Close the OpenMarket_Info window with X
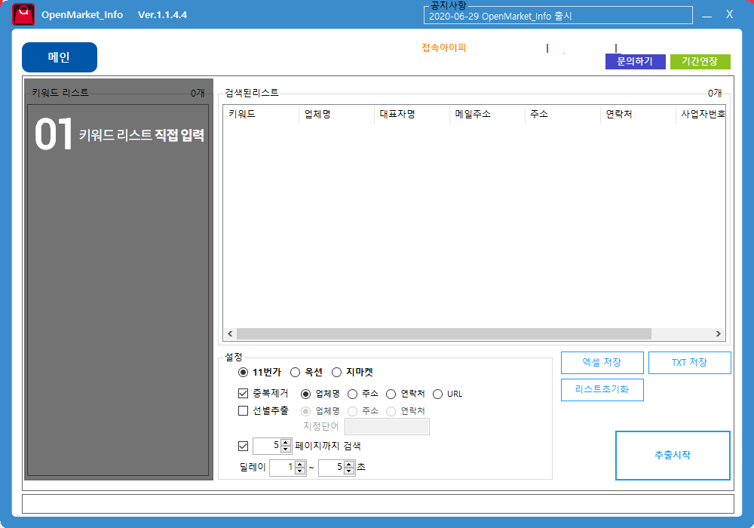Image resolution: width=754 pixels, height=528 pixels. point(729,14)
